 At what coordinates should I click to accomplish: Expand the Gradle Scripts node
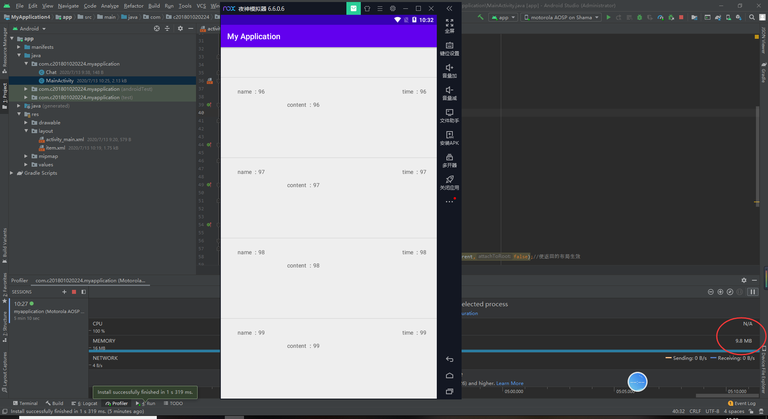click(12, 173)
